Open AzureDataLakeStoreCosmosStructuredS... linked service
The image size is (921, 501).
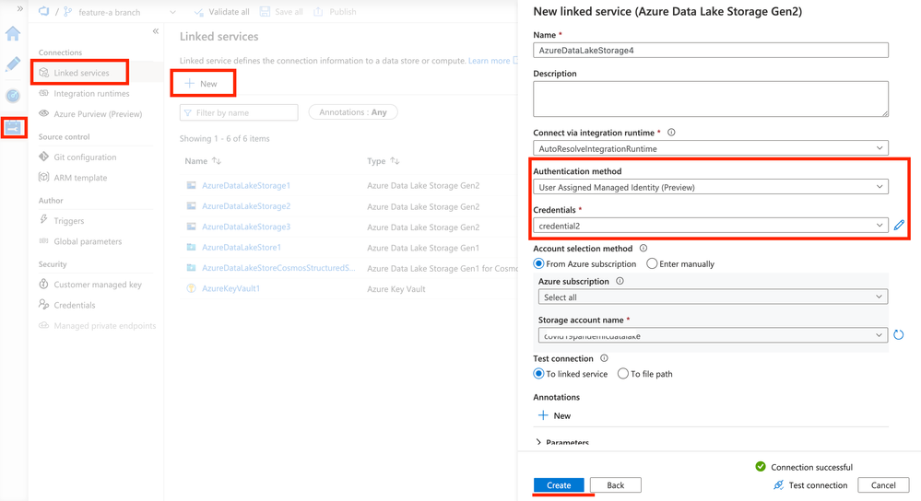coord(278,268)
